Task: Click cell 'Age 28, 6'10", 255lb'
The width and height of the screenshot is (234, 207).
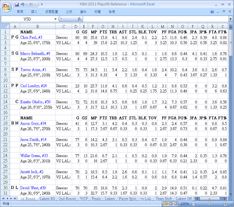Action: (38, 107)
